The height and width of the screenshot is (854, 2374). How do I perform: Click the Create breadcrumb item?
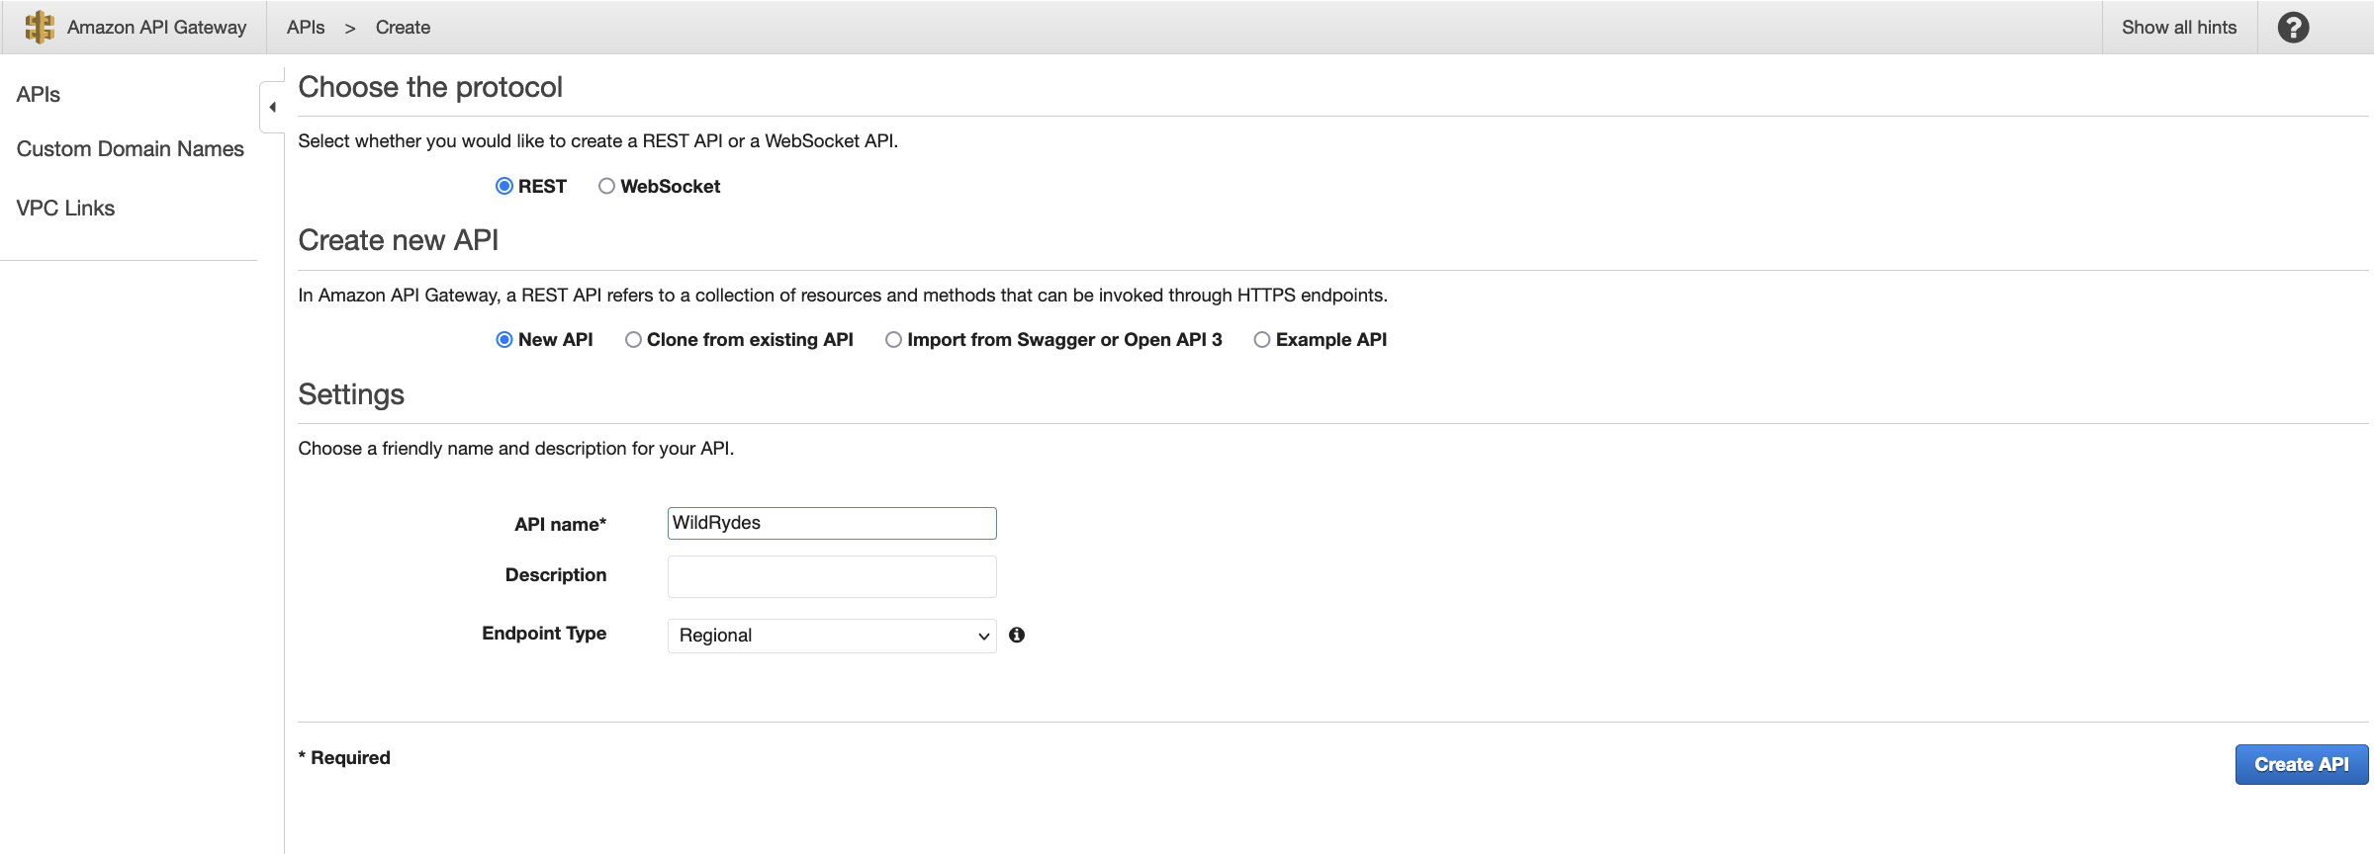(403, 27)
